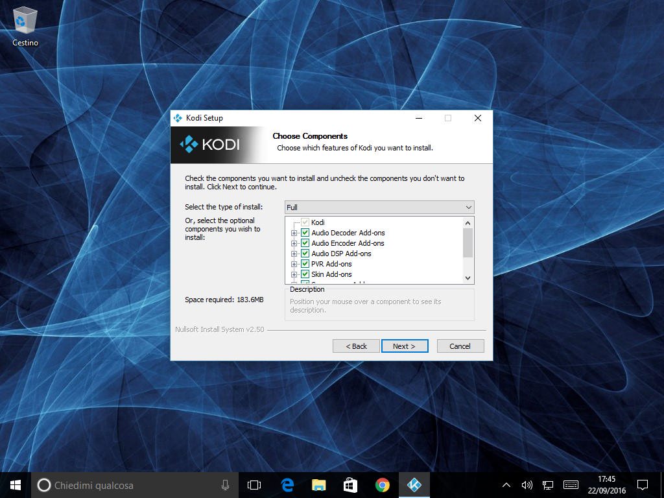Click the Back button in Kodi Setup
Viewport: 664px width, 498px height.
click(x=356, y=346)
